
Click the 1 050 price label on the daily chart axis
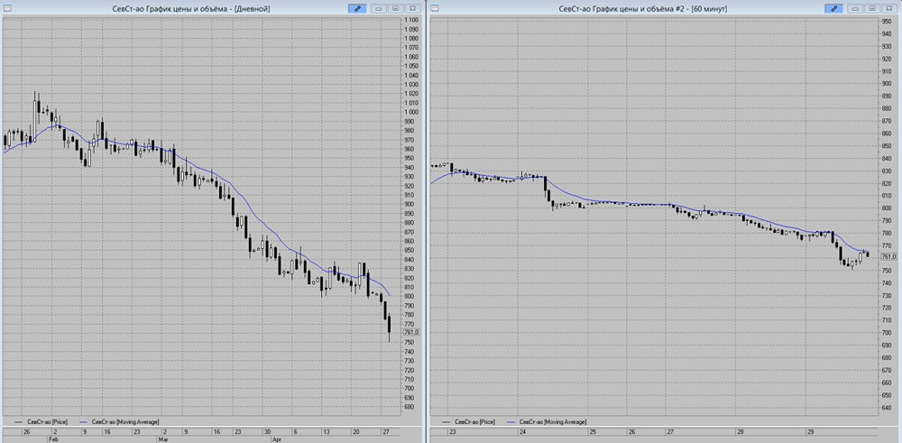coord(410,66)
